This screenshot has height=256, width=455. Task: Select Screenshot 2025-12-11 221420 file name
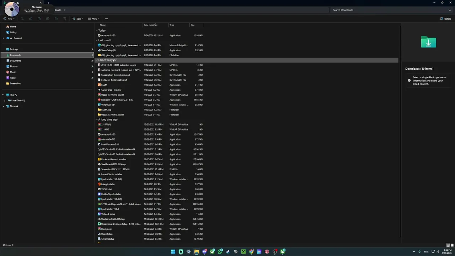(x=115, y=169)
